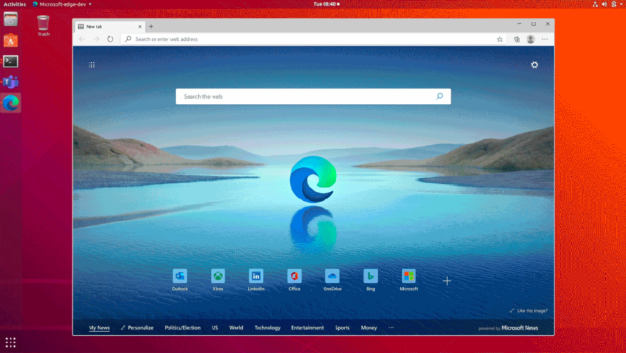Open Microsoft-edge-dev app menu
Screen dimensions: 626x353
click(62, 4)
